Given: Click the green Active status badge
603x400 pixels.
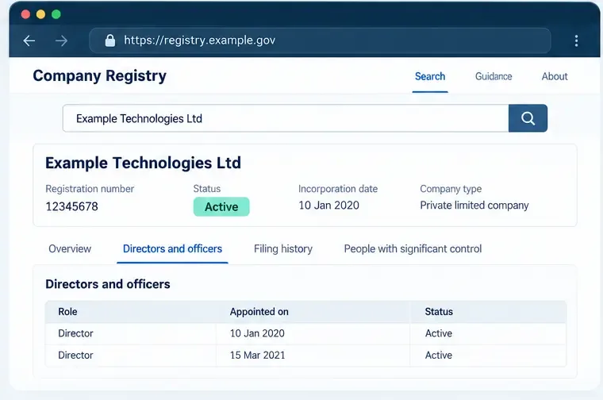Looking at the screenshot, I should [x=221, y=207].
